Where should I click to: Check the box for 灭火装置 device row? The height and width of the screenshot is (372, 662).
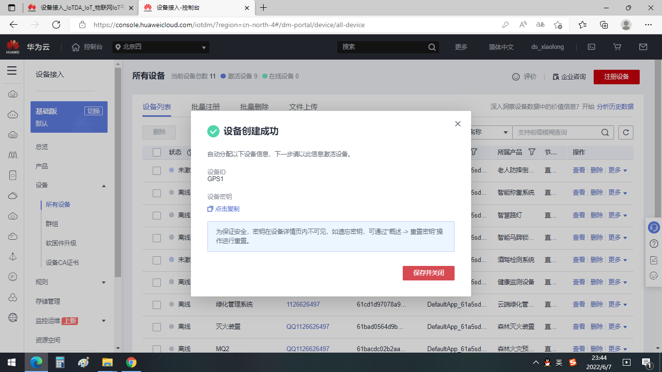(157, 327)
